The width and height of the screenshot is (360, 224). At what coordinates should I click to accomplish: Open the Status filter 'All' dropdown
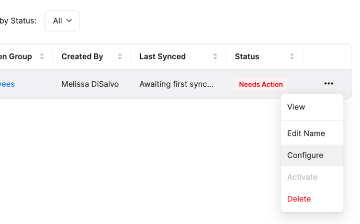[x=62, y=21]
